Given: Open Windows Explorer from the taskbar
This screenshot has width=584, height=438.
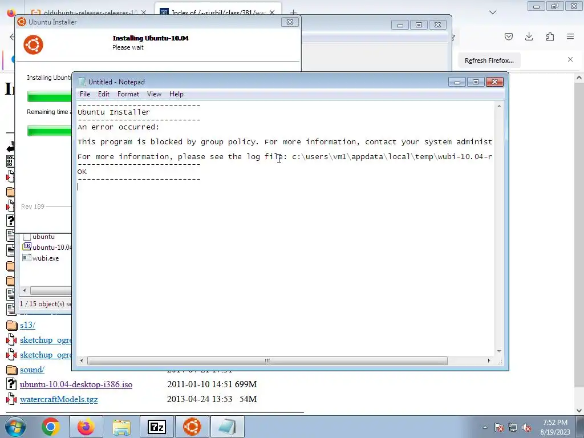Looking at the screenshot, I should [x=121, y=427].
